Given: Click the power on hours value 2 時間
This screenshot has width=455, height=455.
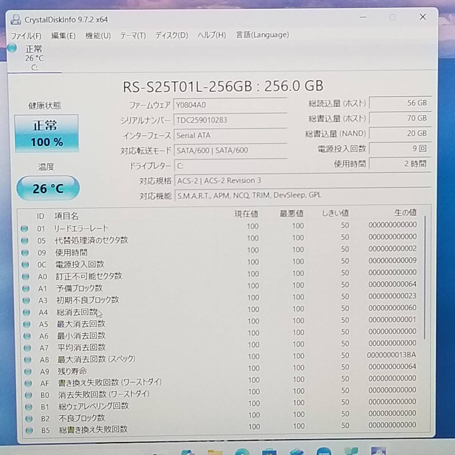Looking at the screenshot, I should (x=400, y=163).
